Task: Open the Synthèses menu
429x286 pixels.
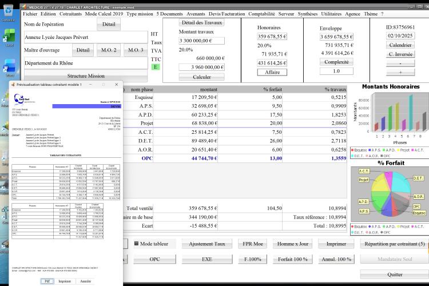Action: pyautogui.click(x=308, y=14)
